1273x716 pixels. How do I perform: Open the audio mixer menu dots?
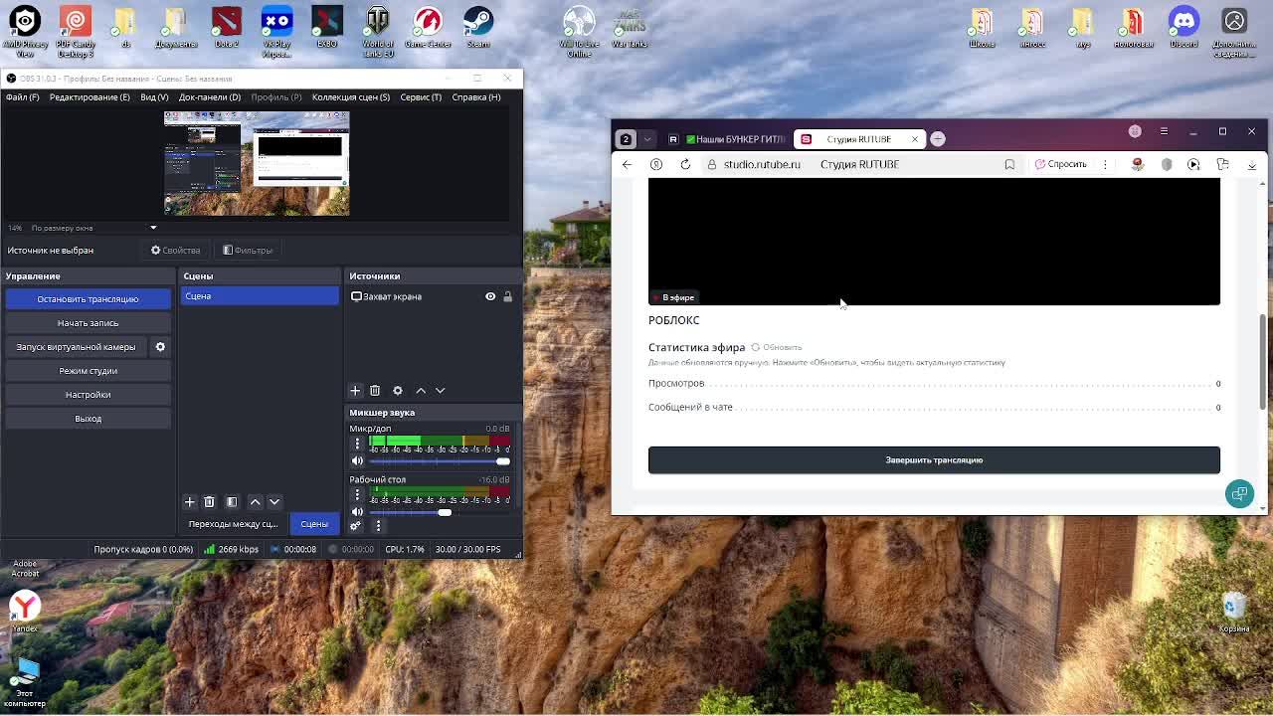click(378, 525)
